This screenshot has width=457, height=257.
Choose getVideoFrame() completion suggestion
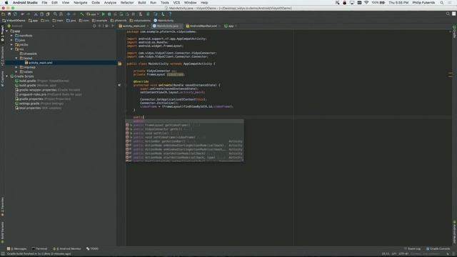(x=184, y=125)
